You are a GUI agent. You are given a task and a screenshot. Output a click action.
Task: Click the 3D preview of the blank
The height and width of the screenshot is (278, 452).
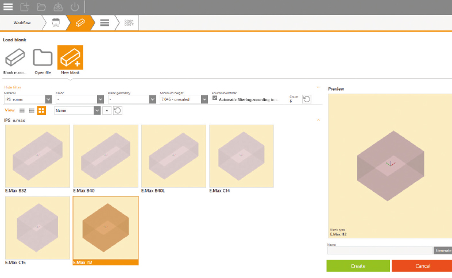pos(391,166)
